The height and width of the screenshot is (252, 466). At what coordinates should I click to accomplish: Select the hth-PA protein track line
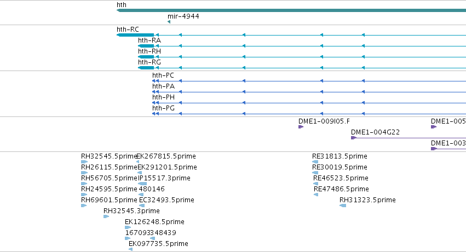click(309, 92)
